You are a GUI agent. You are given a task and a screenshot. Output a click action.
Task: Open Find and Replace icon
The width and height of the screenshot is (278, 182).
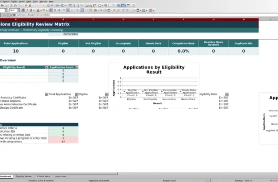[x=48, y=6]
